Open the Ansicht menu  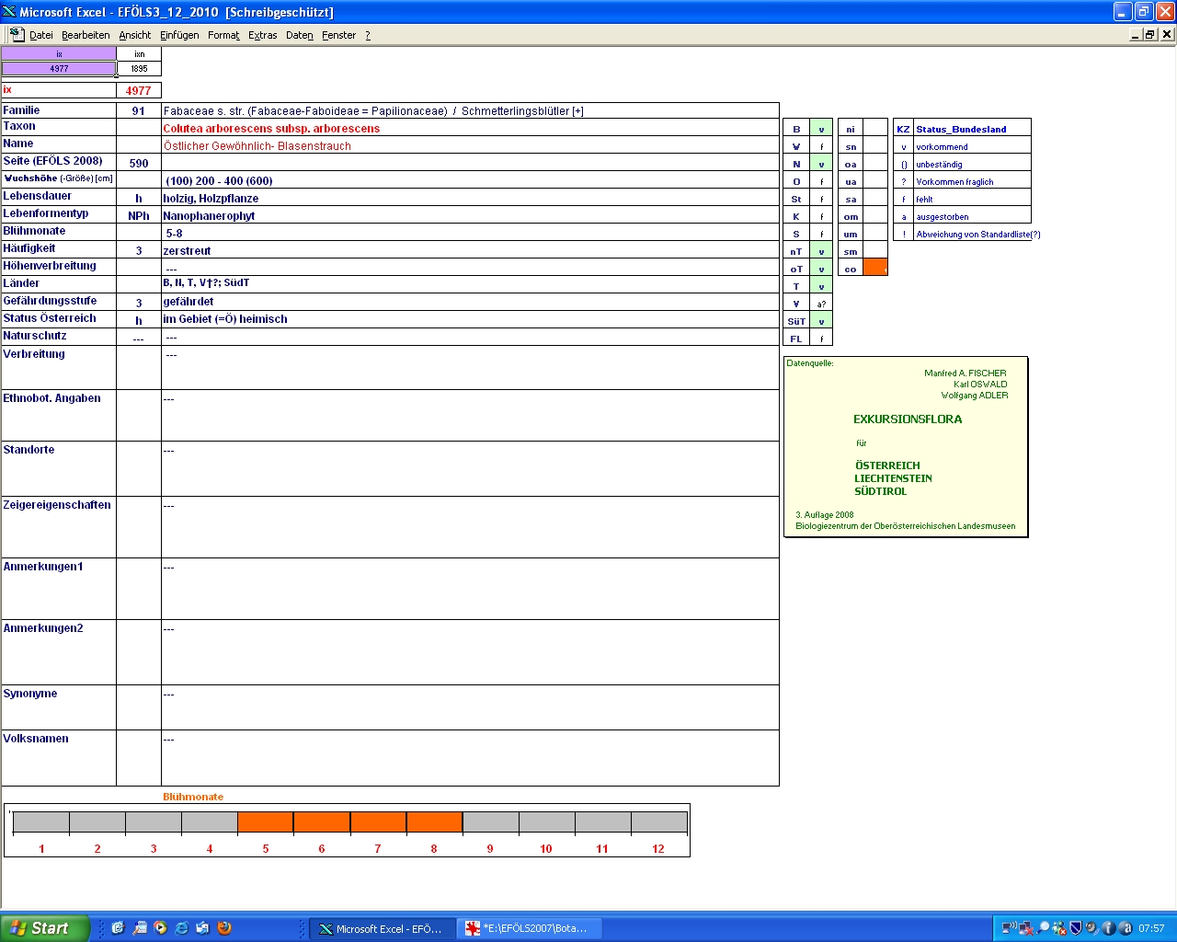[135, 35]
